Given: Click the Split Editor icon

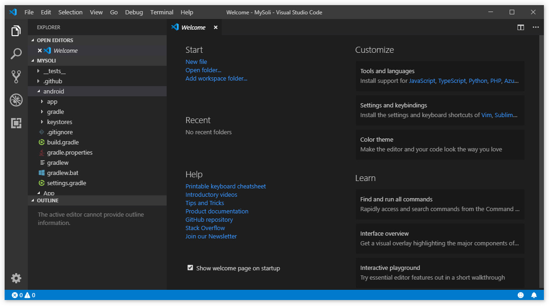Looking at the screenshot, I should [x=521, y=27].
